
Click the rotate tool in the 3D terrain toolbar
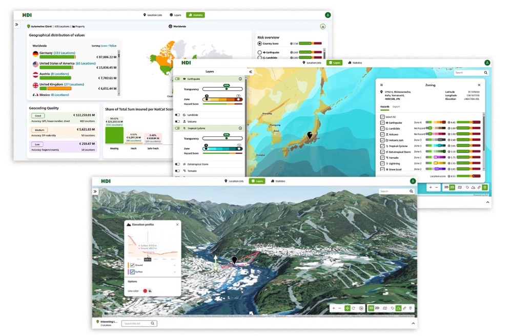click(354, 308)
